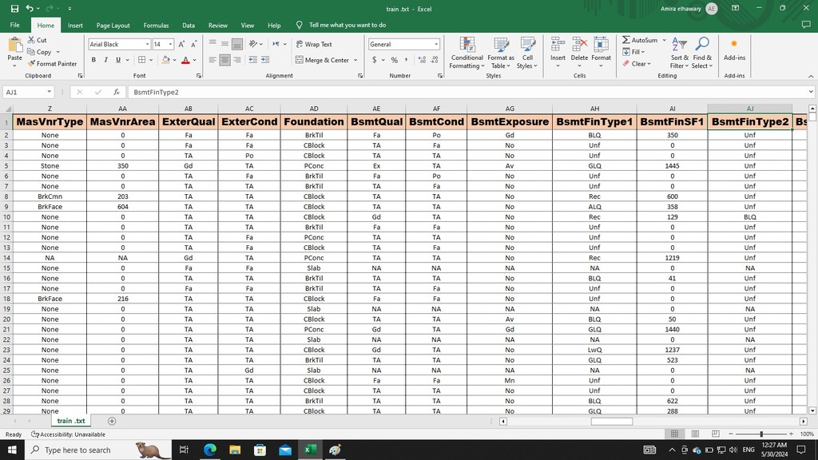Open the File menu
Screen dimensions: 818x460
pyautogui.click(x=14, y=25)
